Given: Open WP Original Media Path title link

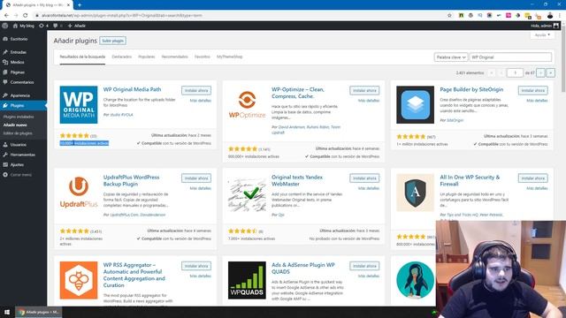Looking at the screenshot, I should pos(132,89).
